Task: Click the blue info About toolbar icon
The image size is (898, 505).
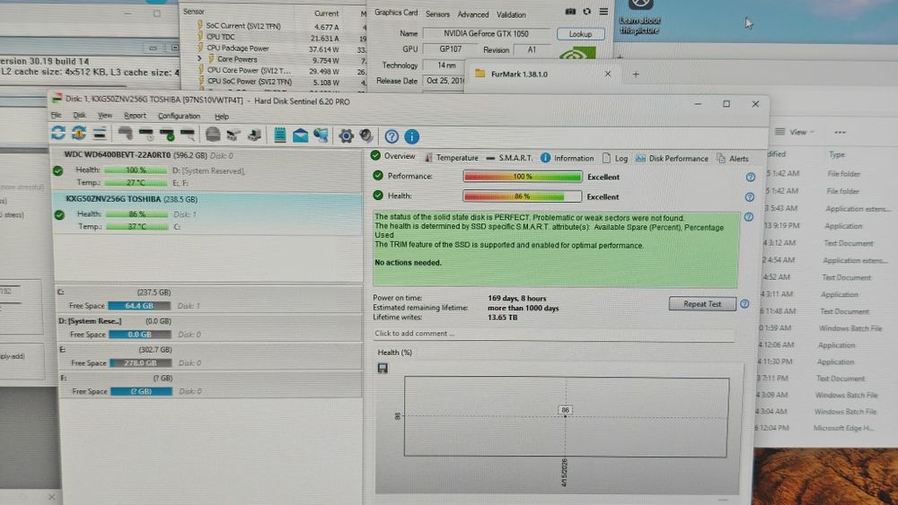Action: tap(412, 136)
